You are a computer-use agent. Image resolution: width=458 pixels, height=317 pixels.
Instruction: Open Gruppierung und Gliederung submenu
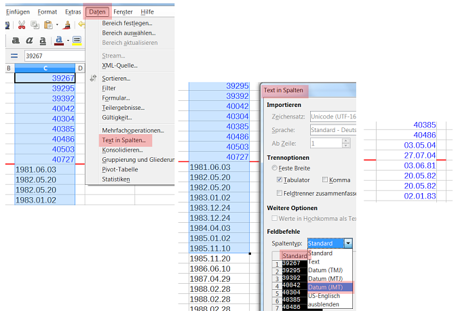coord(138,160)
